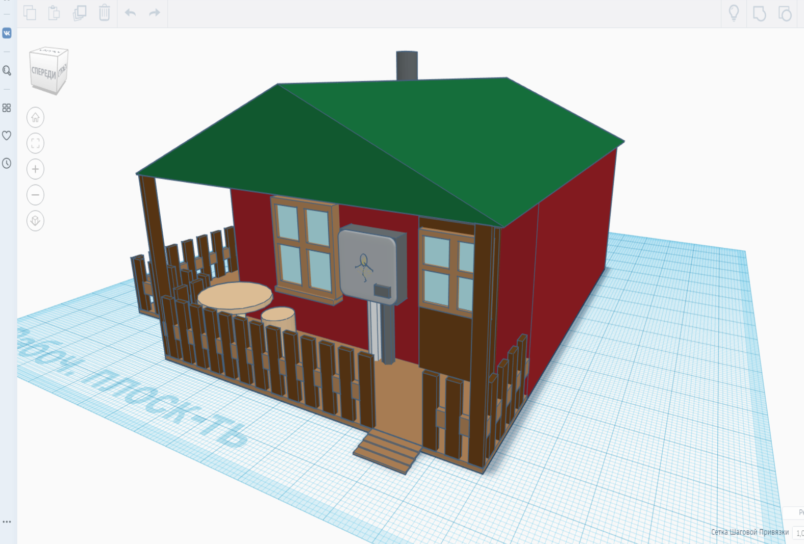Select the gray chimney on the roof
This screenshot has height=544, width=804.
tap(407, 65)
